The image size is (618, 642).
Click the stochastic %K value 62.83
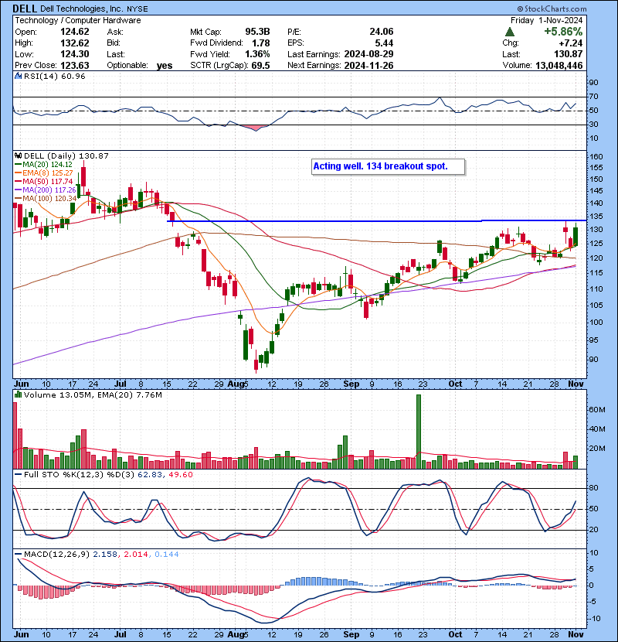[150, 474]
